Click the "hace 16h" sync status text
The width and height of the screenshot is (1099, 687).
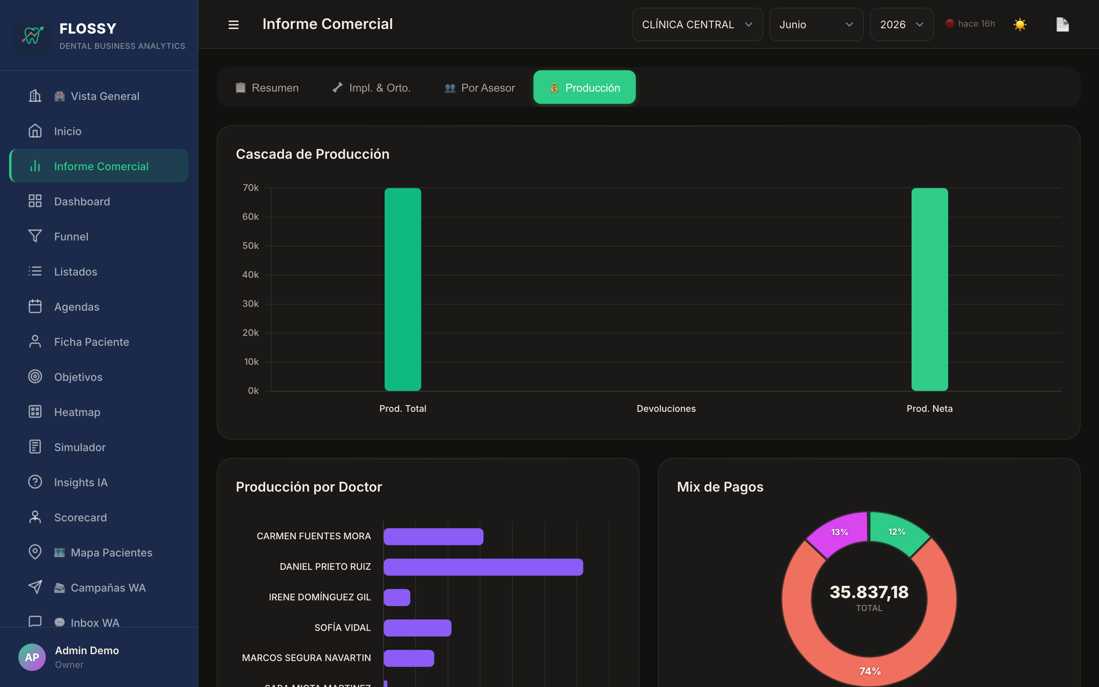[x=977, y=24]
